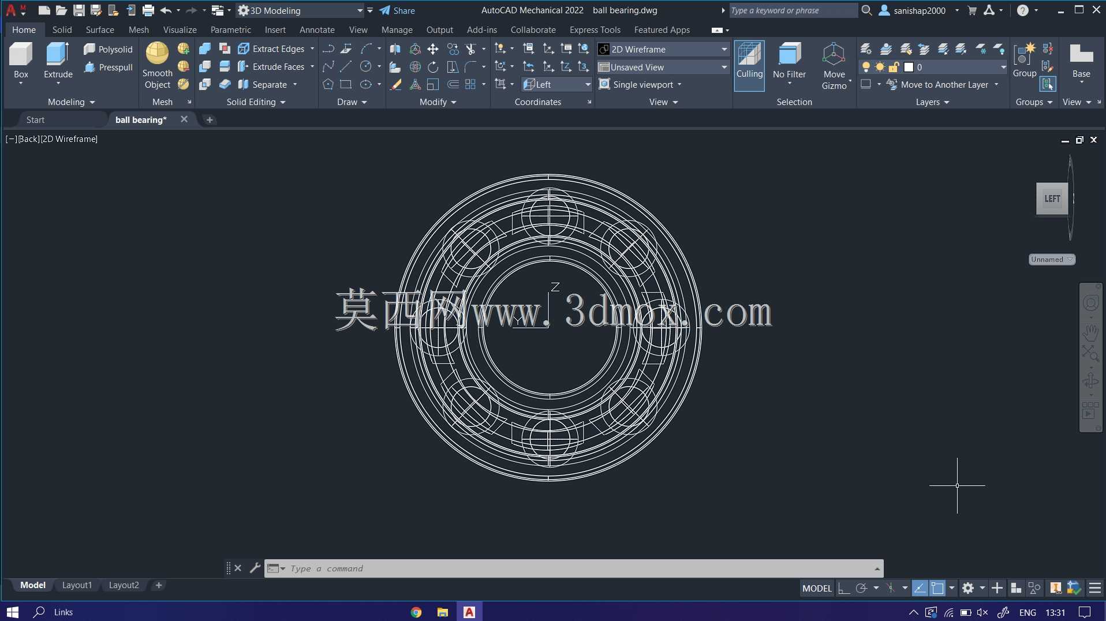Viewport: 1106px width, 621px height.
Task: Pick the Rectangle draw tool
Action: click(x=346, y=84)
